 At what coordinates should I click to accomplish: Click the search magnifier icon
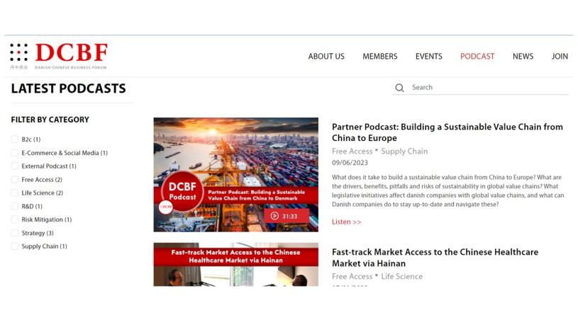tap(399, 88)
